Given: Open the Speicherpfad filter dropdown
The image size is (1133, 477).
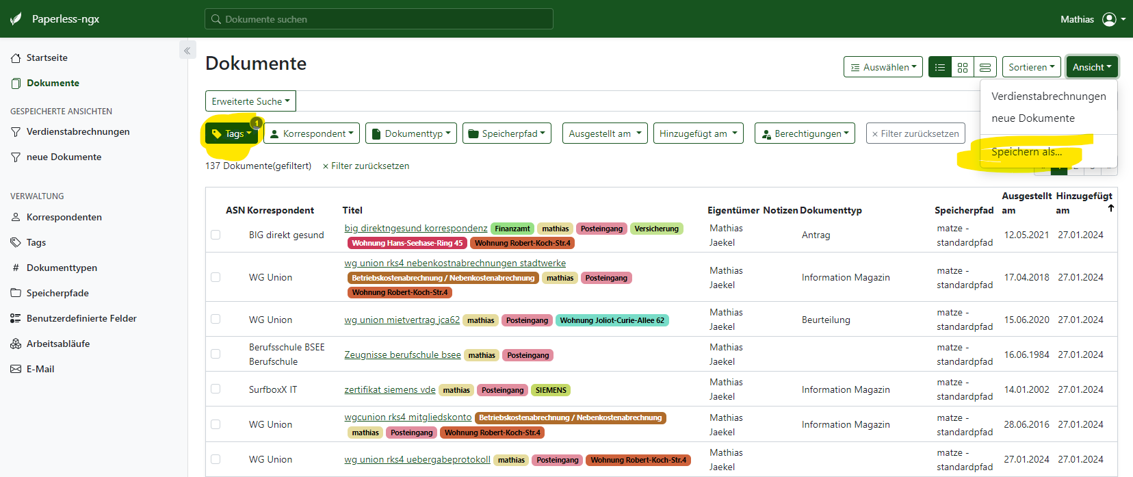Looking at the screenshot, I should (x=507, y=133).
